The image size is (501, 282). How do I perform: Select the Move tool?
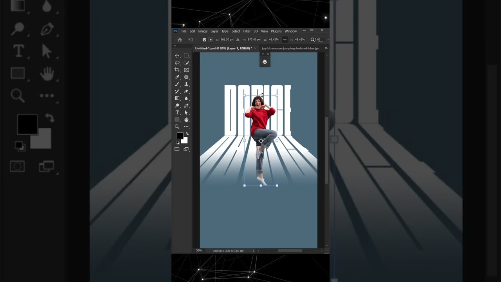tap(177, 56)
